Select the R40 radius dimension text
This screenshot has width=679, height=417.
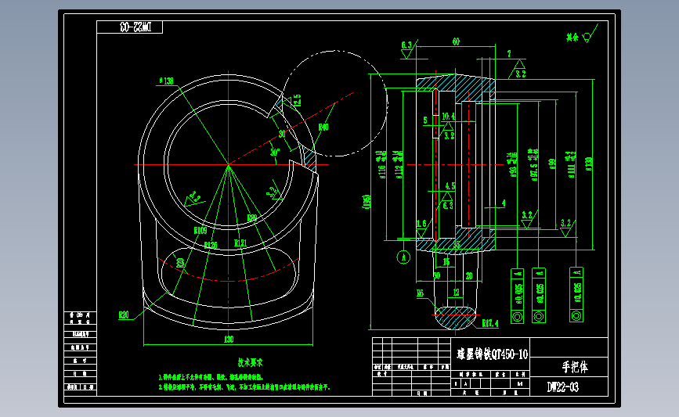click(x=323, y=128)
